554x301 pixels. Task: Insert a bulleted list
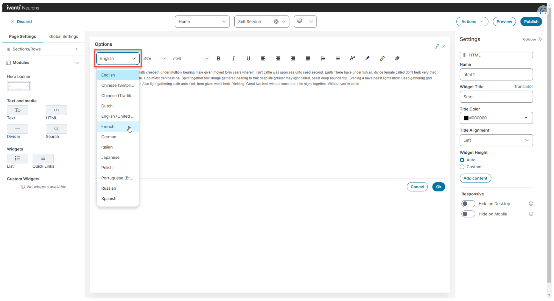click(338, 59)
